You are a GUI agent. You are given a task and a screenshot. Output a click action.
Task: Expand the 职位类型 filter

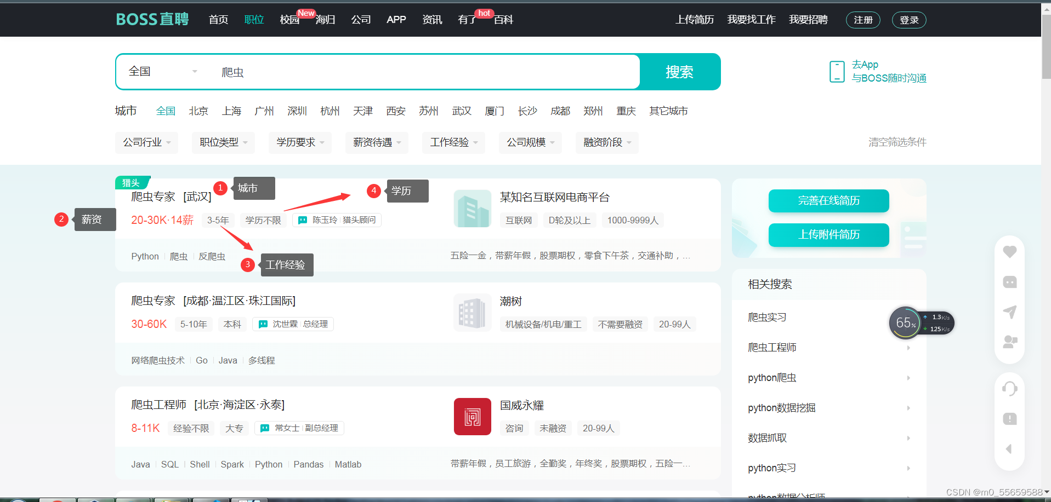[223, 142]
